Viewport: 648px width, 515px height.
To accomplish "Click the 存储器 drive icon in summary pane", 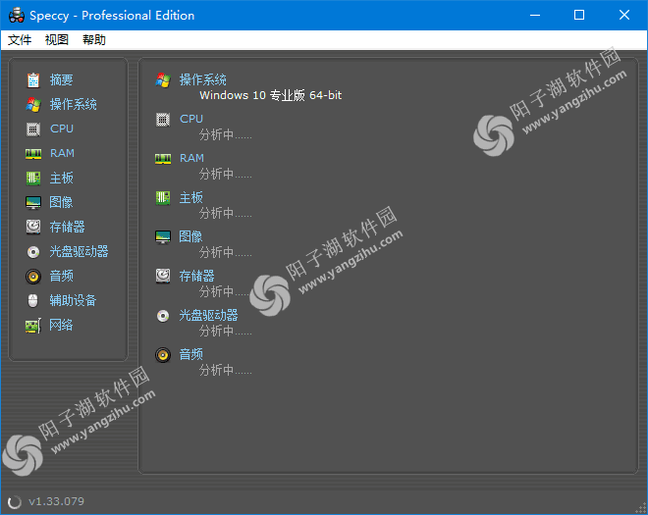I will [163, 277].
